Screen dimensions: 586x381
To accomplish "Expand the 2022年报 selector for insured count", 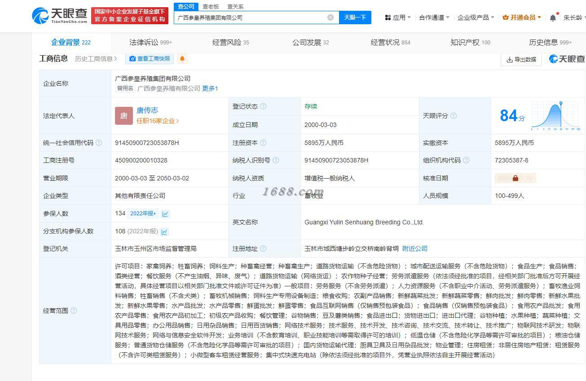I will [143, 214].
